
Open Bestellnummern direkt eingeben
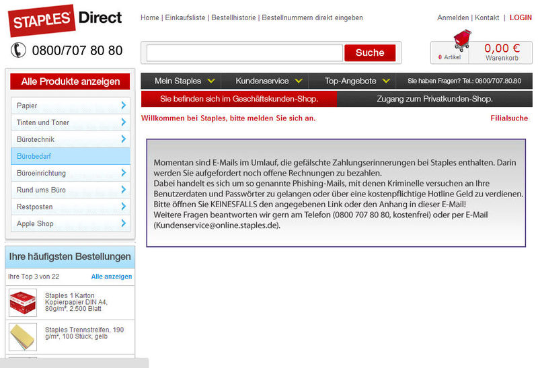pyautogui.click(x=312, y=17)
